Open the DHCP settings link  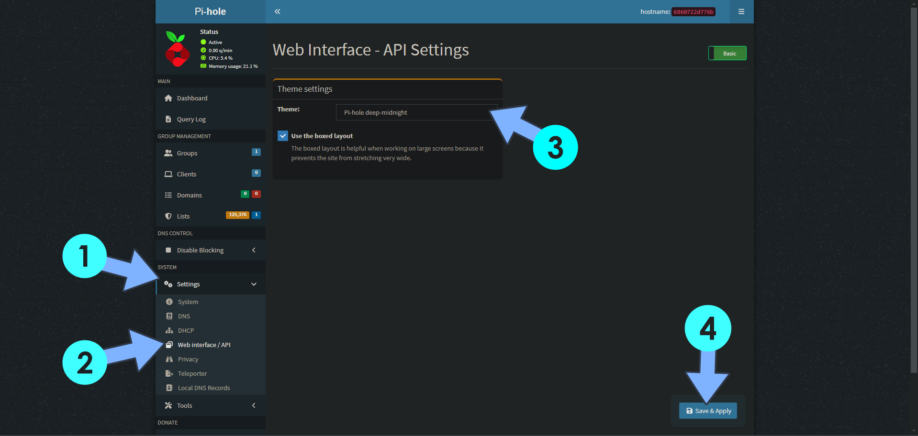coord(211,330)
